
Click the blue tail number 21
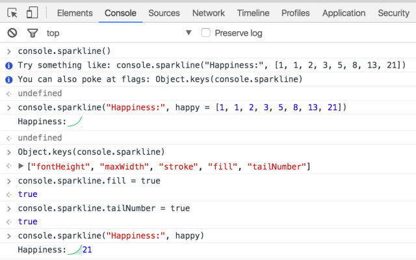pos(87,250)
